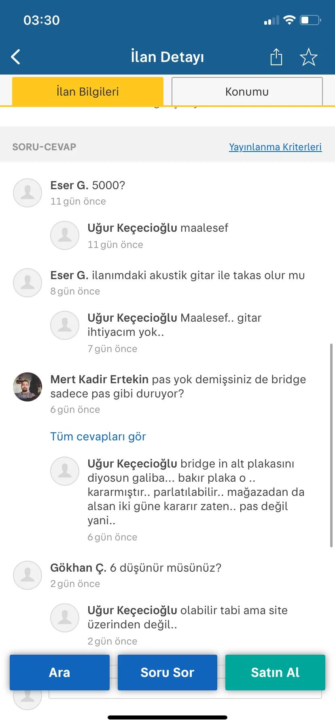
Task: Tap Gökhan Ç.'s avatar icon
Action: pyautogui.click(x=28, y=575)
